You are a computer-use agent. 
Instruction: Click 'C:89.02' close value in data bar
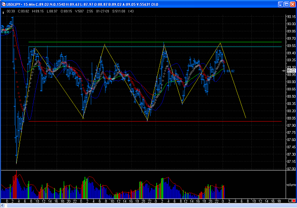pyautogui.click(x=23, y=11)
